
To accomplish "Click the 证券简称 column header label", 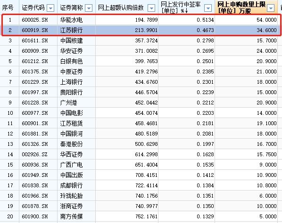I will [71, 8].
